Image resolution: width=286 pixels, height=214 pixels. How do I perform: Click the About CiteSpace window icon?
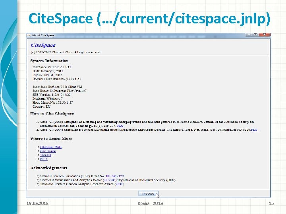tap(29, 35)
